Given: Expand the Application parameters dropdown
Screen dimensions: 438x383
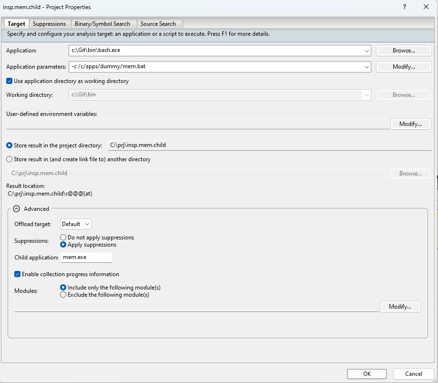Looking at the screenshot, I should [367, 67].
